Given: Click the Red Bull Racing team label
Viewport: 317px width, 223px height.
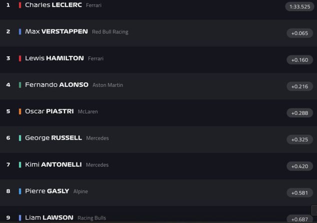Looking at the screenshot, I should [x=110, y=32].
